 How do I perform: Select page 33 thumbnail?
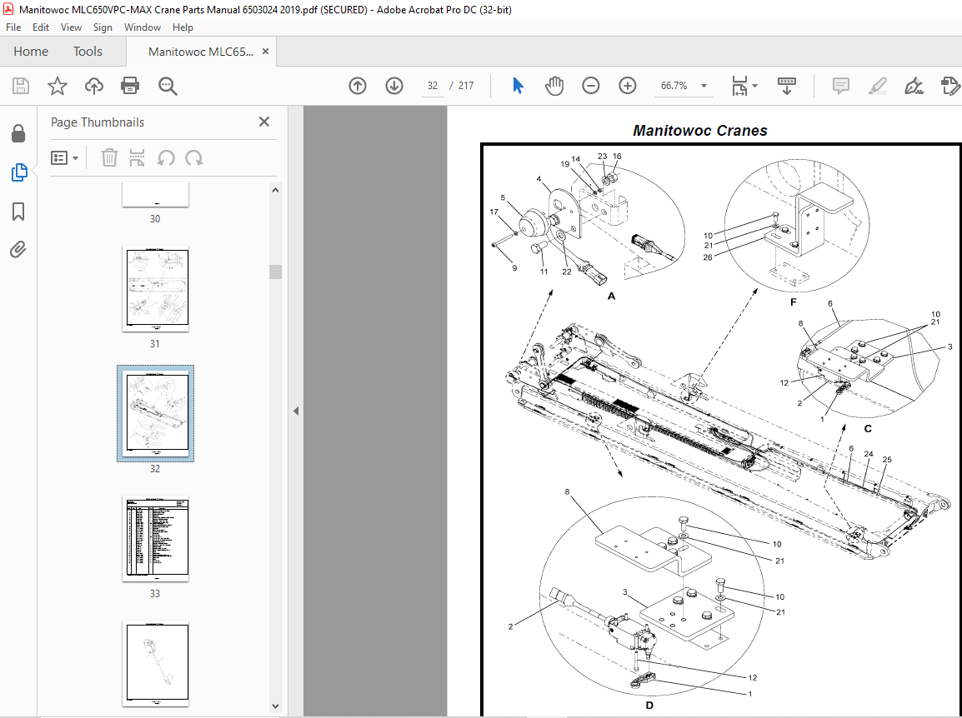tap(155, 538)
